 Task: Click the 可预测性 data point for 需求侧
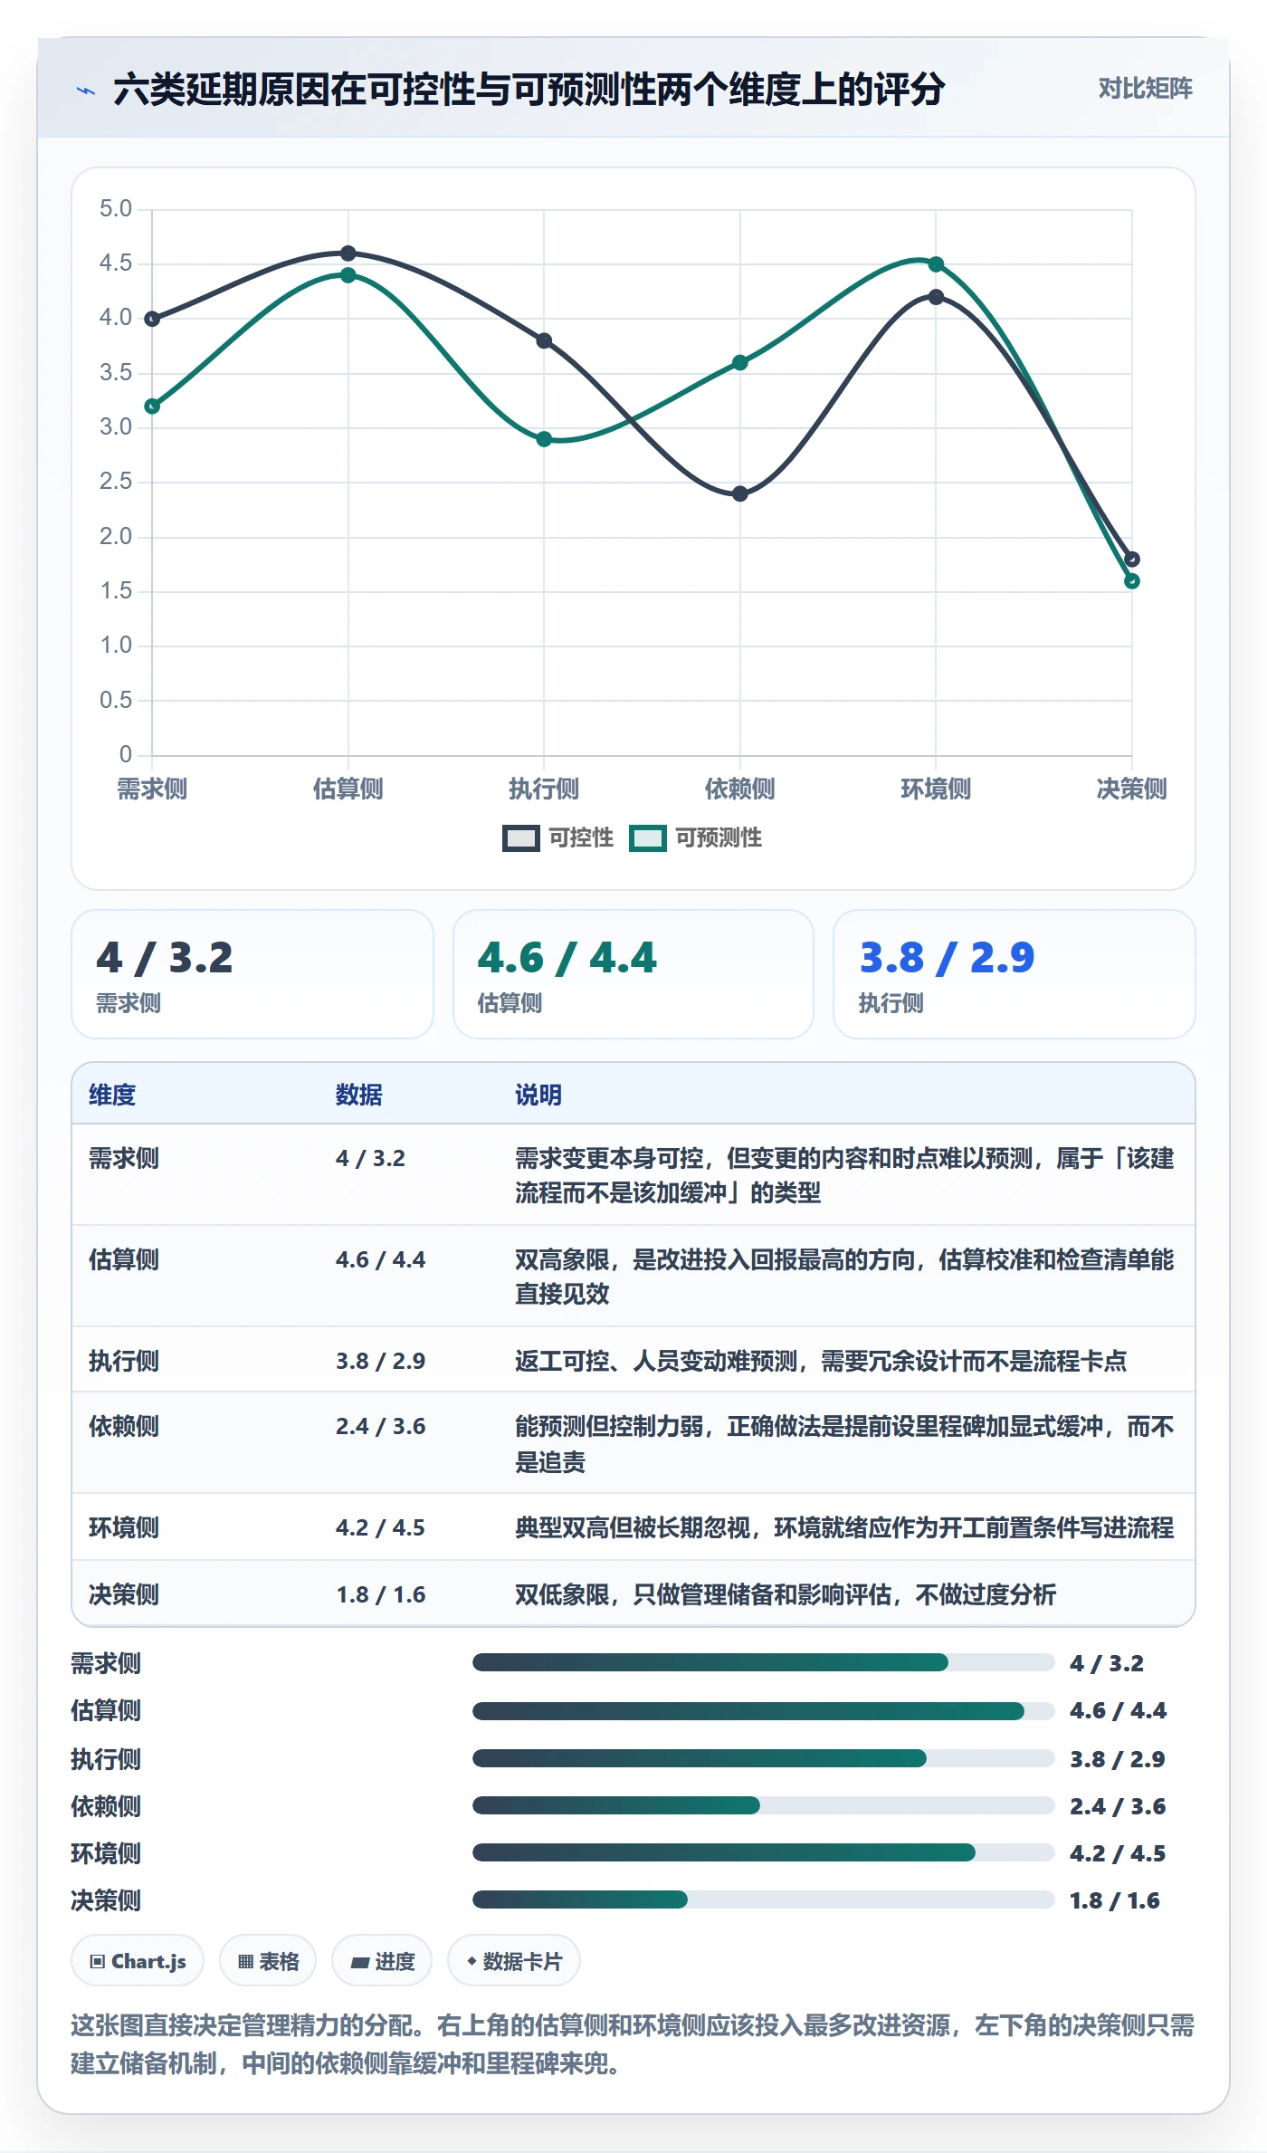[152, 406]
